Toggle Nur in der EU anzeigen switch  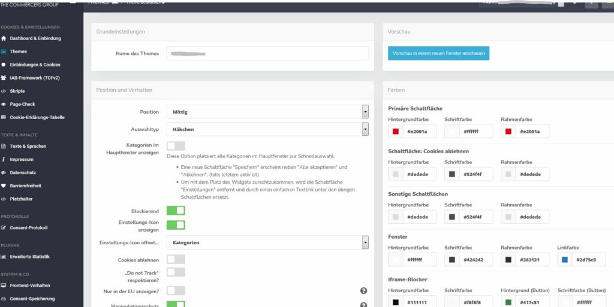[x=176, y=291]
